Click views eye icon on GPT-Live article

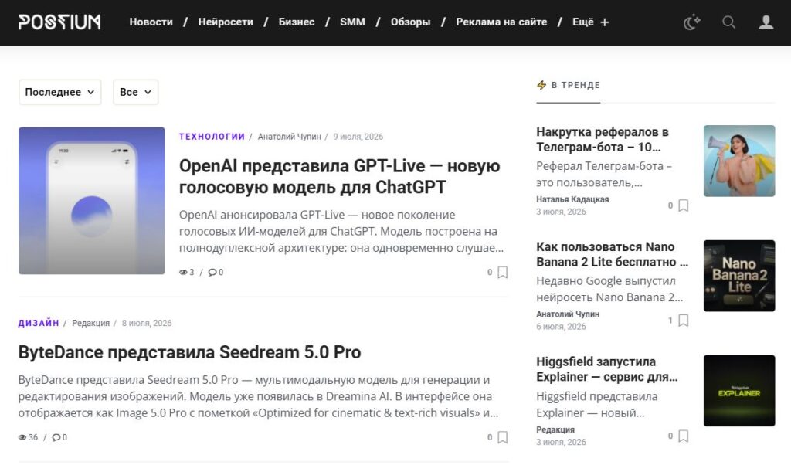183,273
